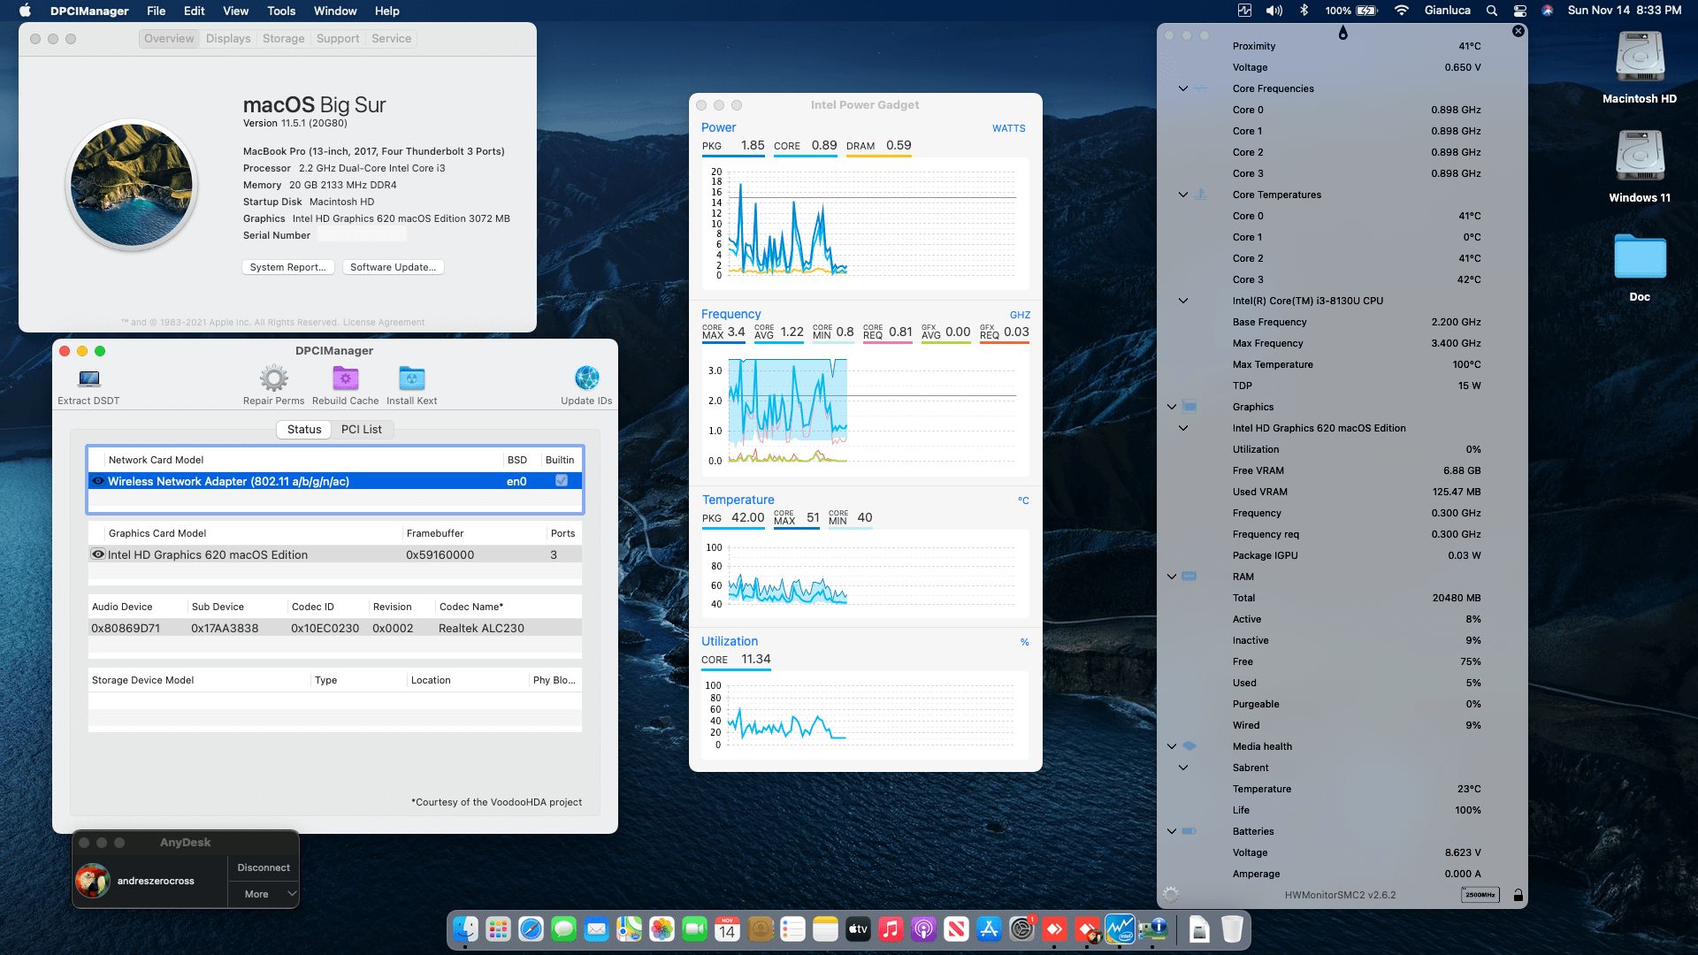Viewport: 1698px width, 955px height.
Task: Close HWMonitor popover with X button
Action: point(1518,31)
